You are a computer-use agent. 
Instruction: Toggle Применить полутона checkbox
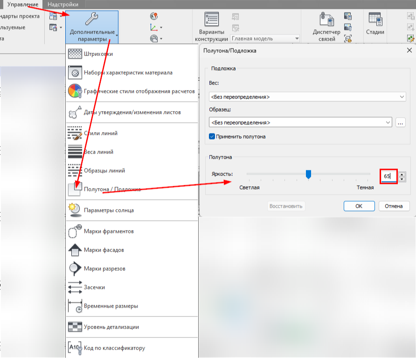[212, 136]
